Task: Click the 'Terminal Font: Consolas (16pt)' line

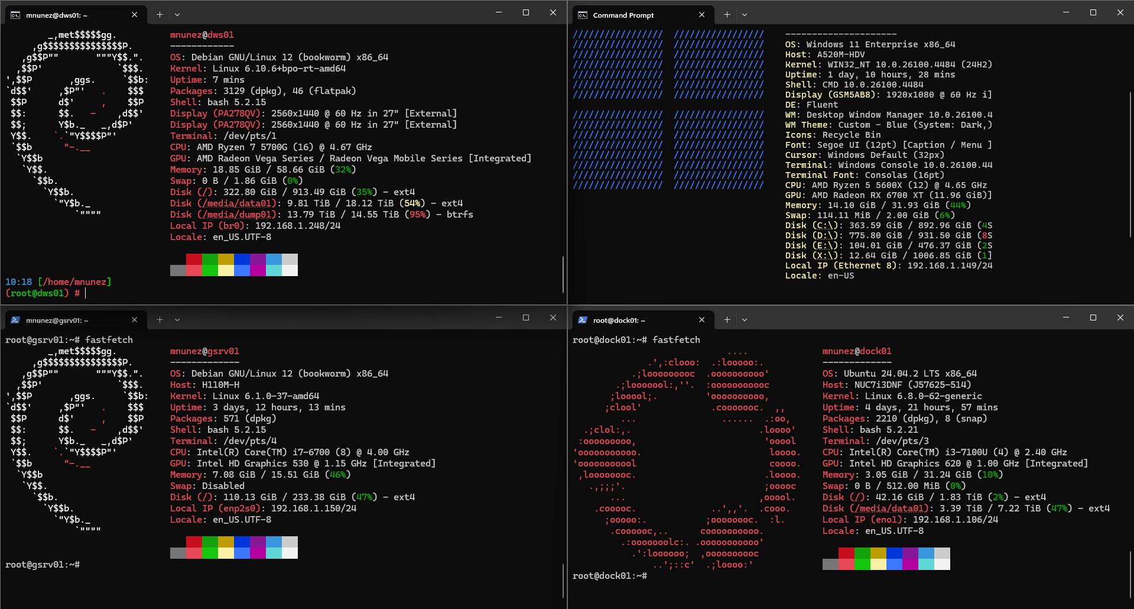Action: (865, 175)
